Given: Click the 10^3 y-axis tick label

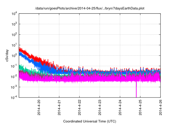Looking at the screenshot, I should pyautogui.click(x=14, y=24).
